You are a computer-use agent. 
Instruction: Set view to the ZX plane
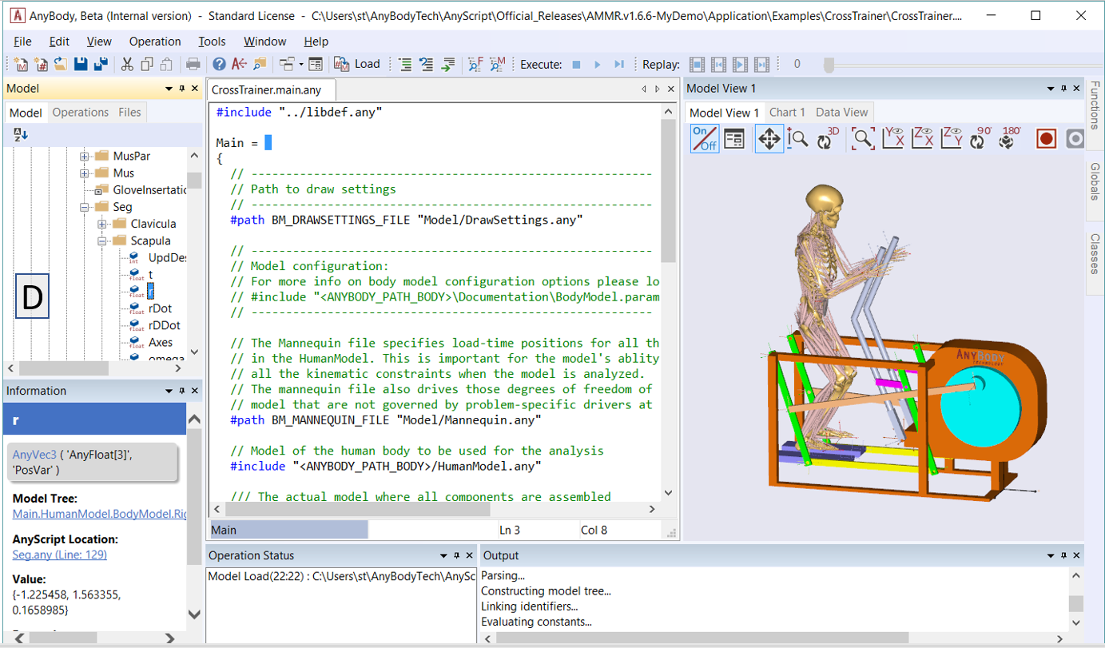click(923, 139)
